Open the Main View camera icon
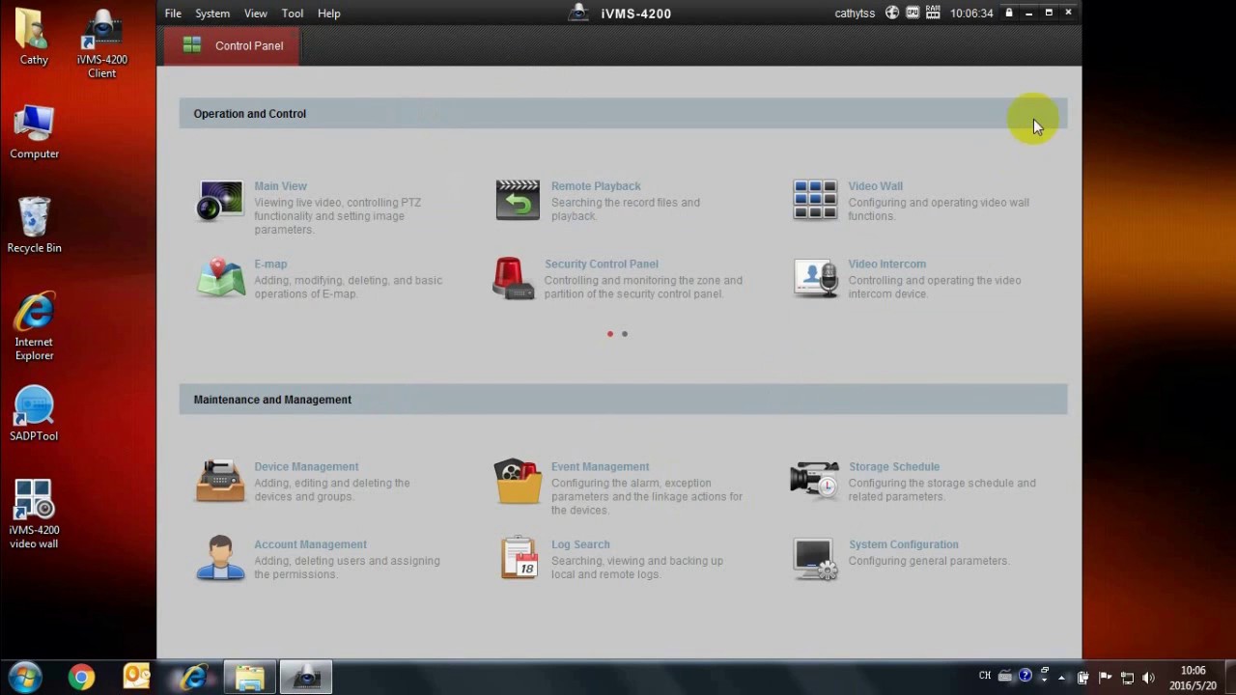The width and height of the screenshot is (1236, 695). (220, 201)
